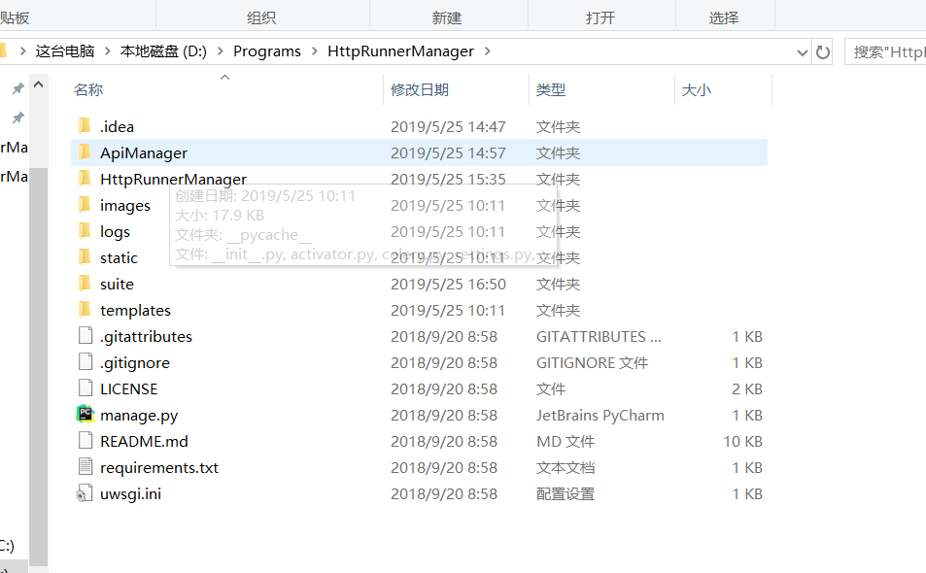926x573 pixels.
Task: Select the .gitignore file name
Action: pyautogui.click(x=135, y=363)
